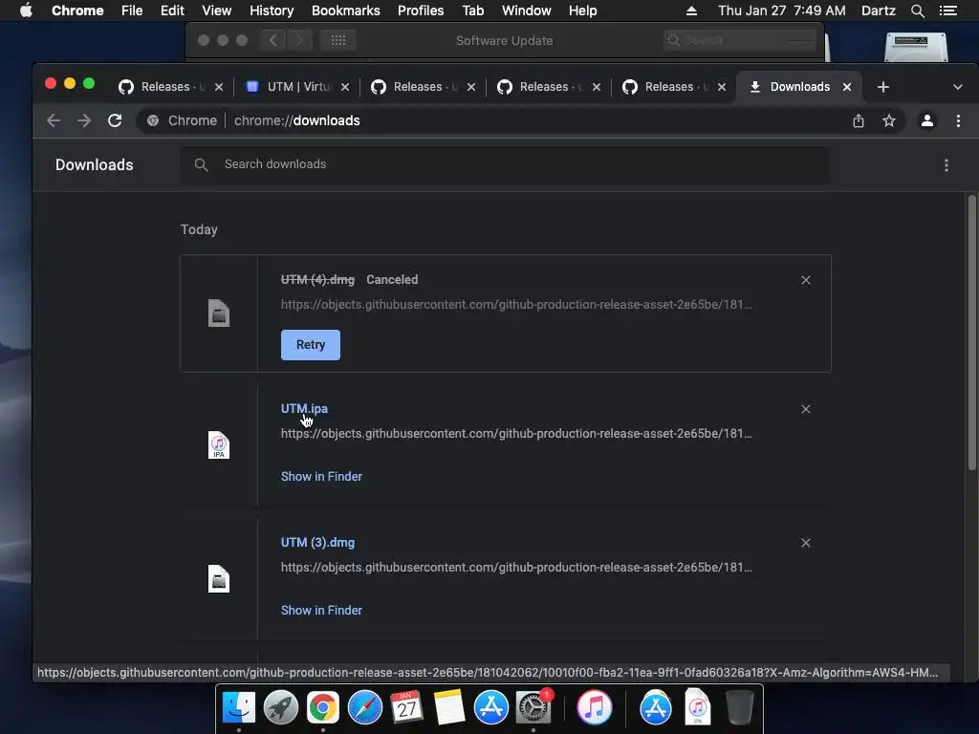979x734 pixels.
Task: Click the UTM (3).dmg file icon
Action: coord(219,578)
